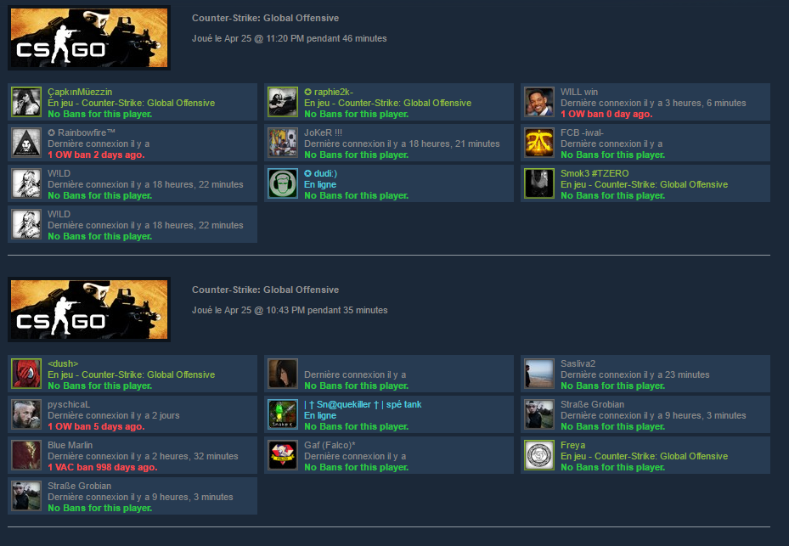The width and height of the screenshot is (789, 546).
Task: Open Sasliva2 profile name link
Action: 578,363
